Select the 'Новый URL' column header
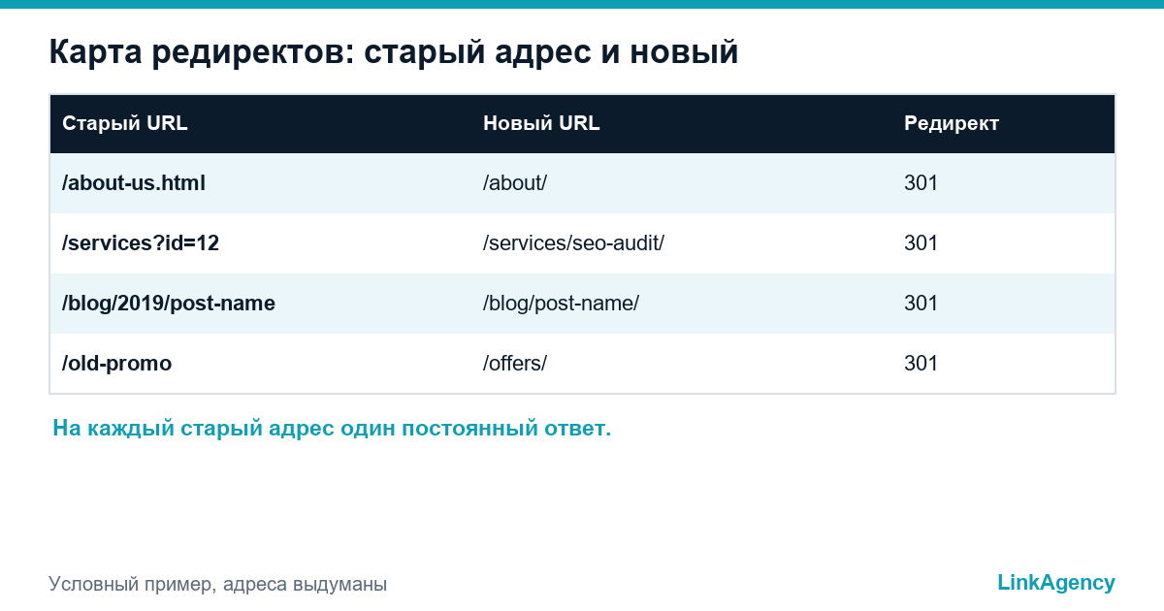 tap(541, 123)
